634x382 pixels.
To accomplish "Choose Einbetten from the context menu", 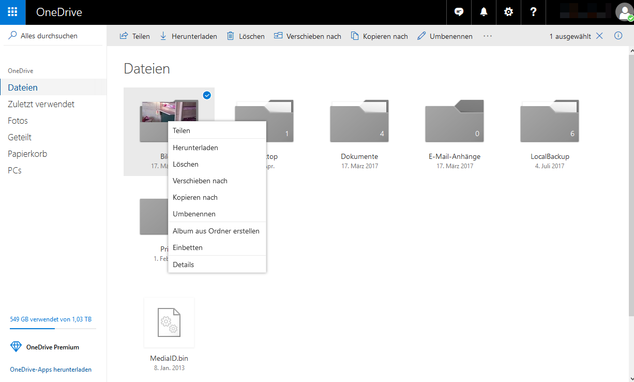I will [217, 247].
